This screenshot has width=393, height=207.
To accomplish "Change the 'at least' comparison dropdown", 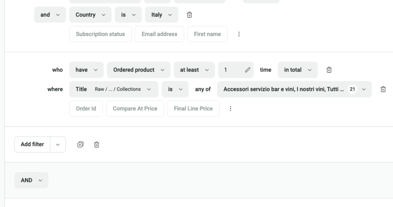I will click(194, 70).
